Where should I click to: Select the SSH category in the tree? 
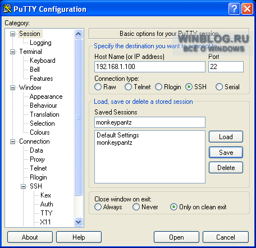click(36, 186)
